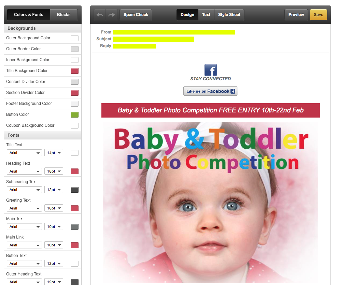Switch to the Blocks panel tab
The height and width of the screenshot is (285, 337).
click(x=64, y=15)
